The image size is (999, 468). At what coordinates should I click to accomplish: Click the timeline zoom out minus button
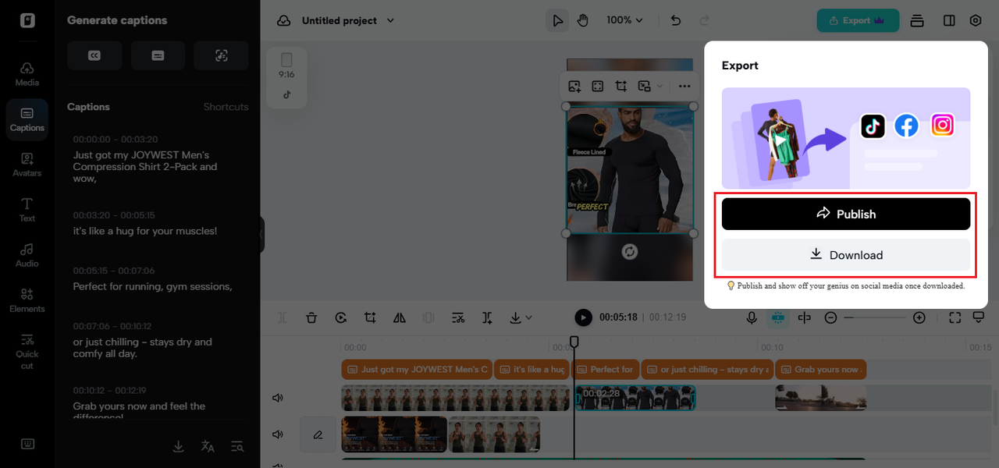click(831, 317)
